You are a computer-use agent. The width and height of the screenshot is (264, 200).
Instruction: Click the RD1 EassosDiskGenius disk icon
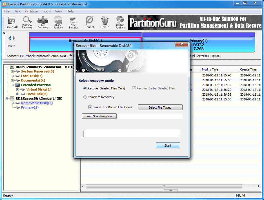click(x=12, y=98)
